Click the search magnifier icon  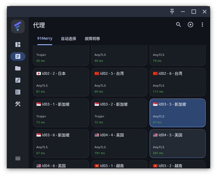pos(178,25)
